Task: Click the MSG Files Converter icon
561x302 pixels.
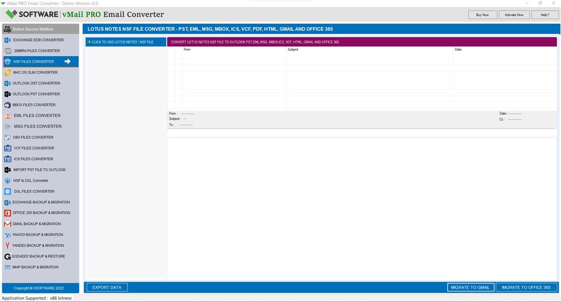Action: (8, 126)
